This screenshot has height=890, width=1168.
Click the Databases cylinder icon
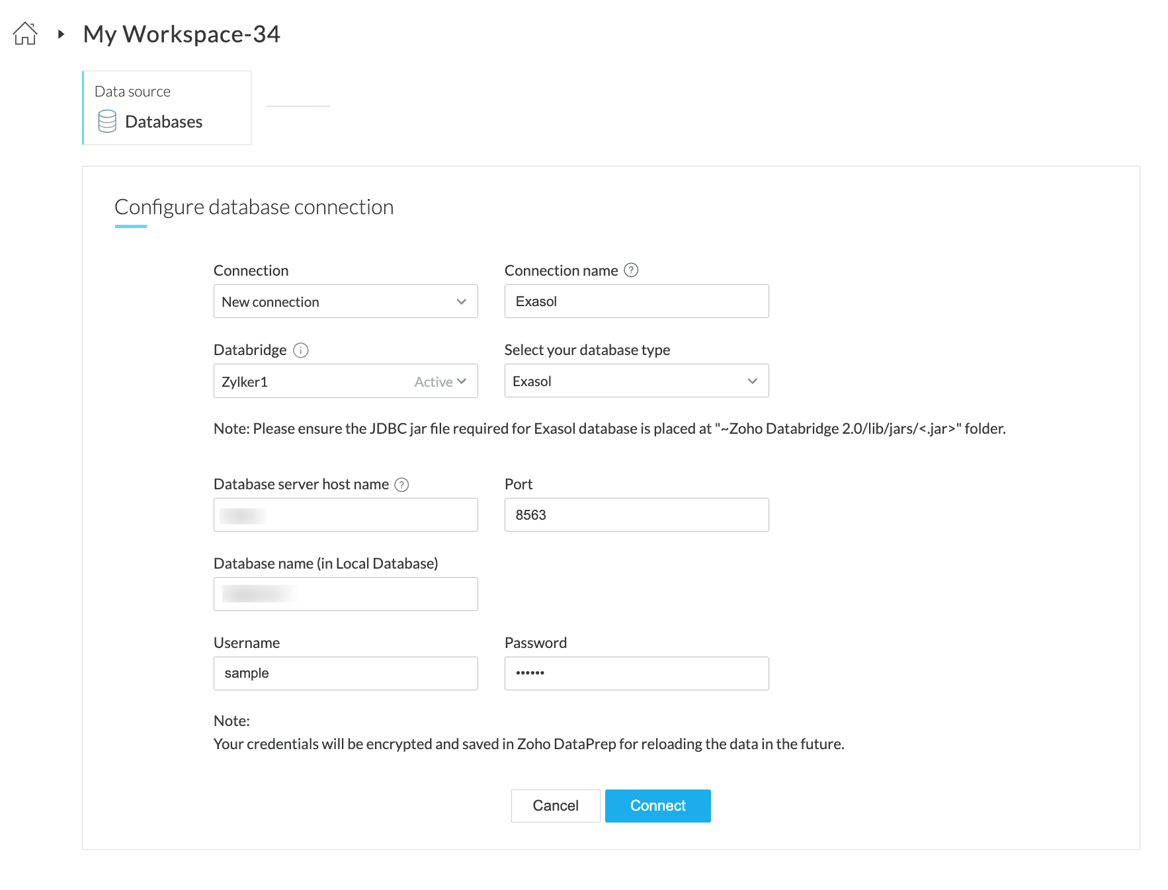[x=107, y=122]
